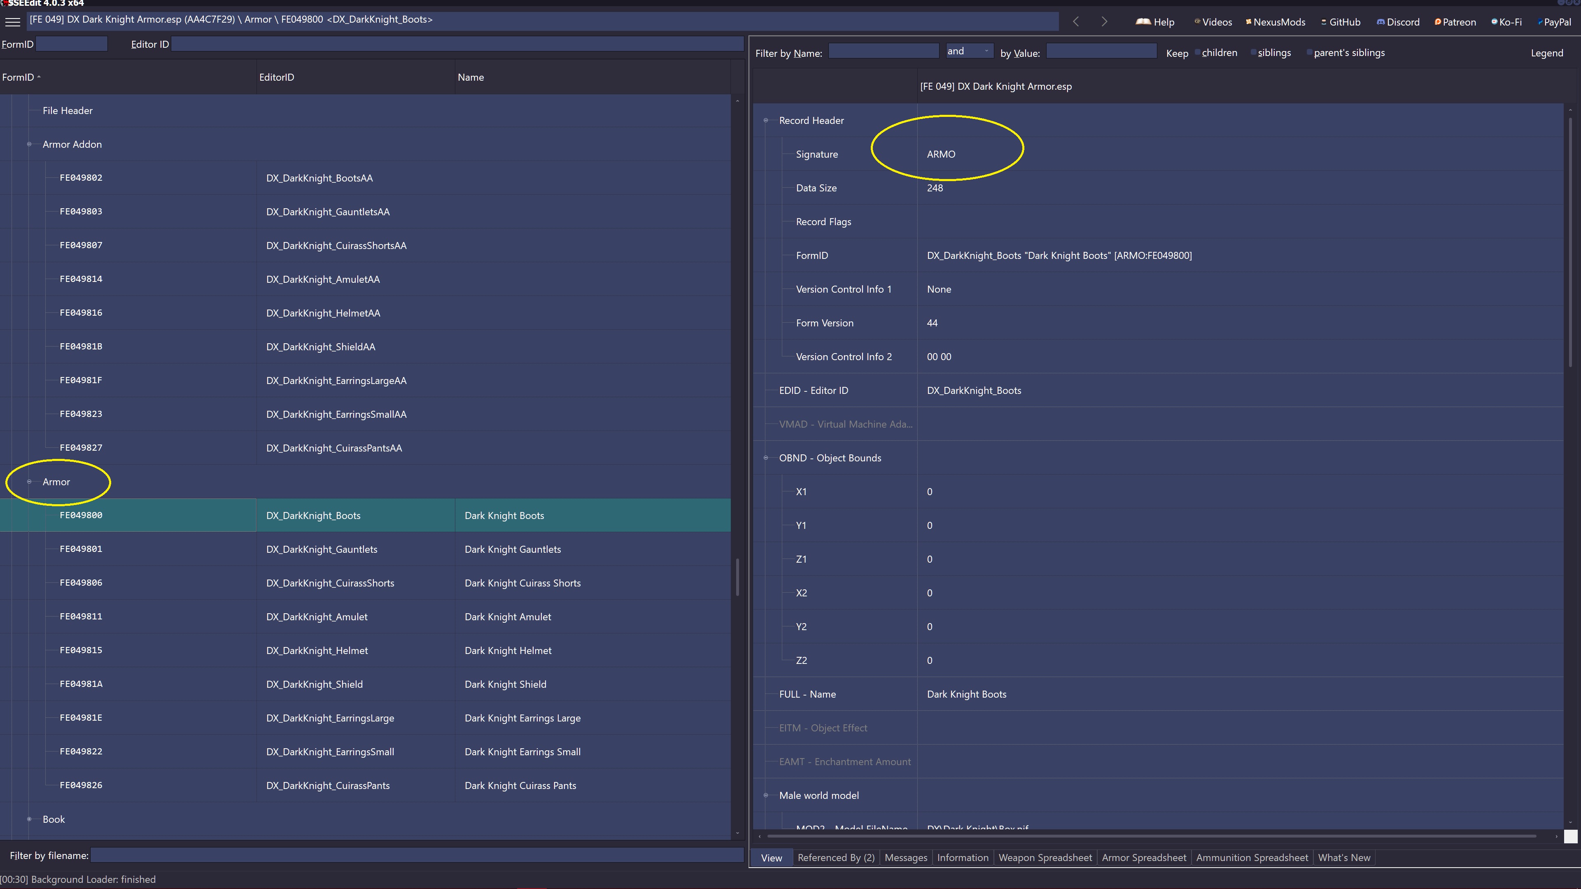Focus the Editor ID search field
Viewport: 1581px width, 889px height.
457,44
